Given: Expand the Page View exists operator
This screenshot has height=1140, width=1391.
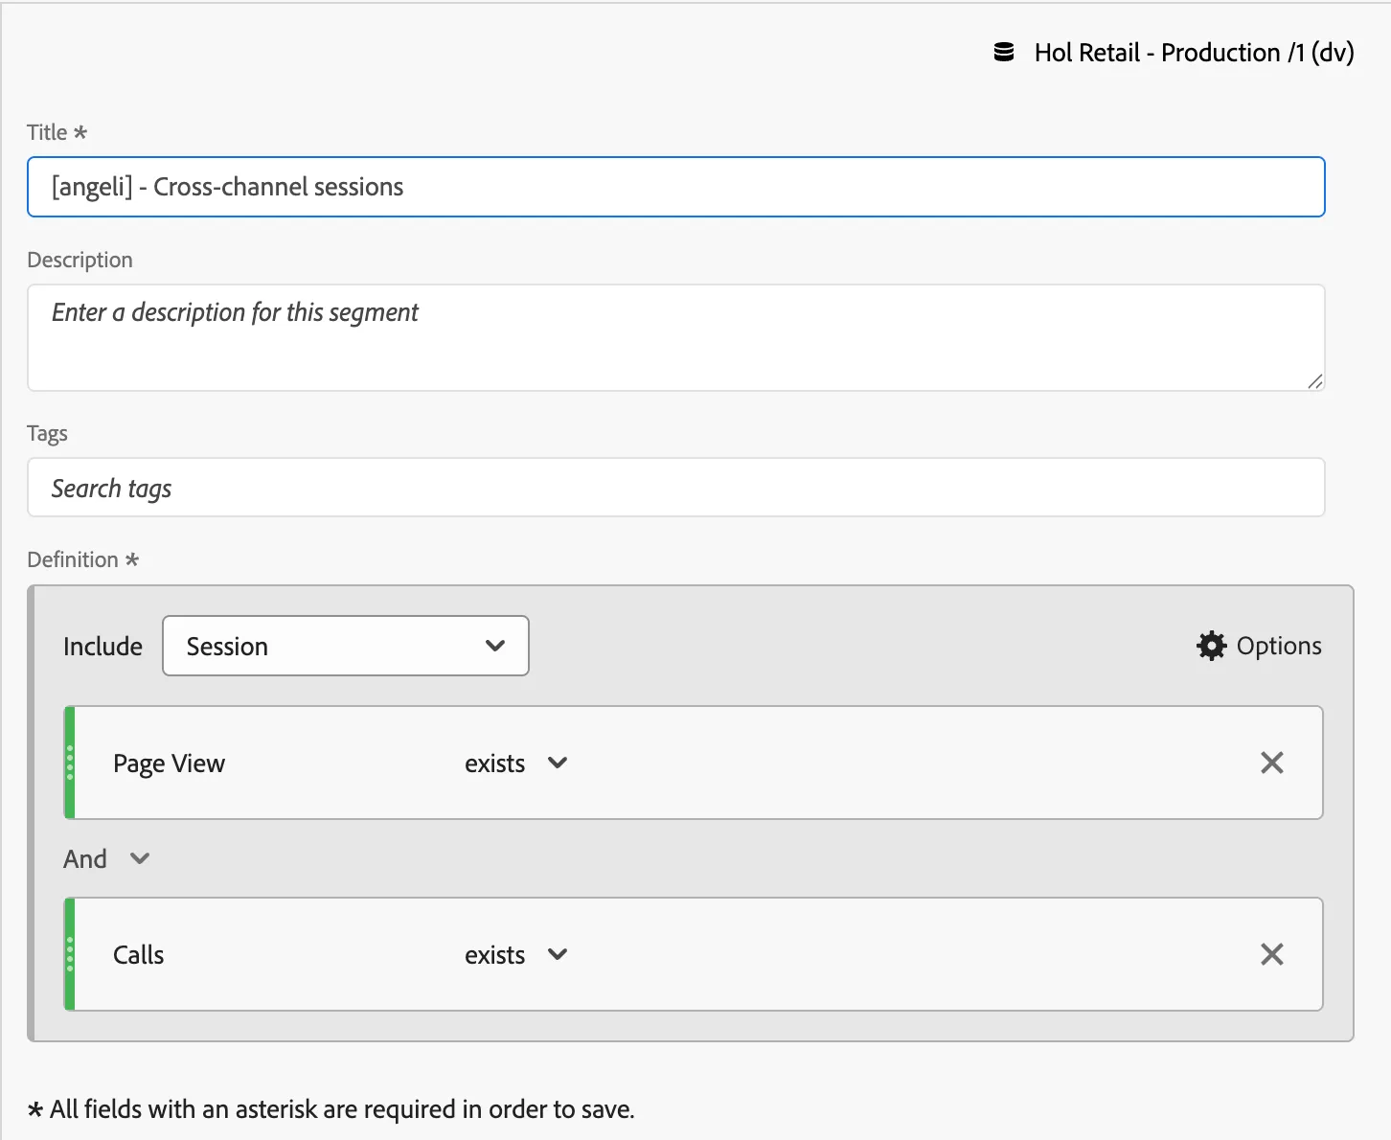Looking at the screenshot, I should 516,764.
